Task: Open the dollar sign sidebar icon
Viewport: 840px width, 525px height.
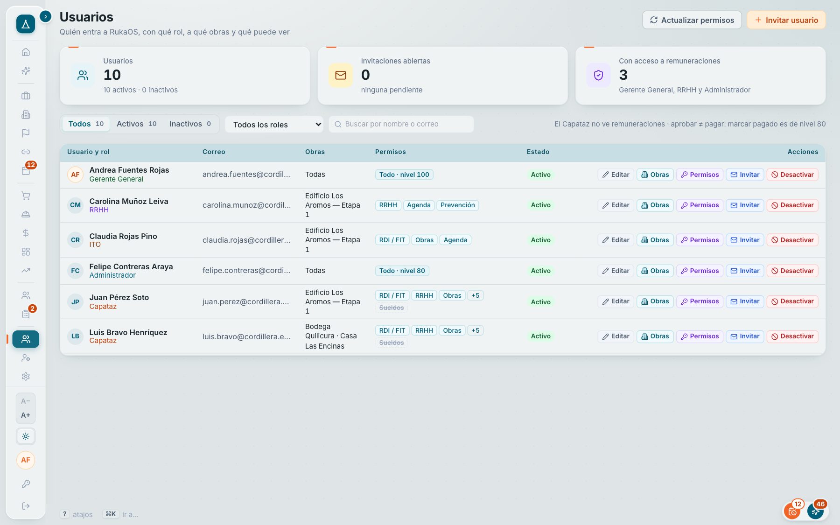Action: [x=26, y=233]
